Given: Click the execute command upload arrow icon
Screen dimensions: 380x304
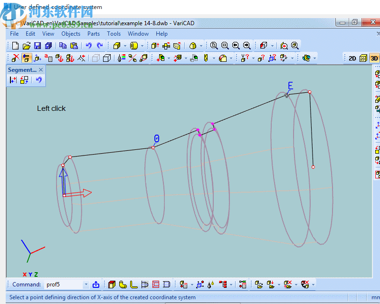Looking at the screenshot, I should point(96,284).
